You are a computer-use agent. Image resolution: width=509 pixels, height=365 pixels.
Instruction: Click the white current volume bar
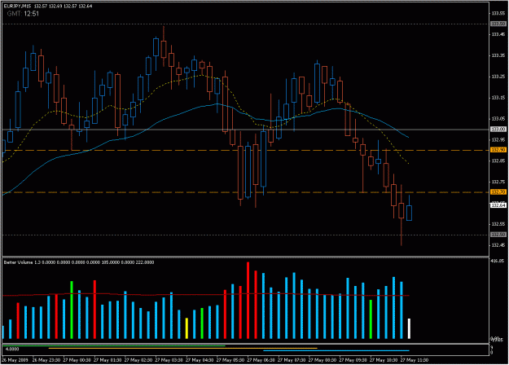[409, 328]
